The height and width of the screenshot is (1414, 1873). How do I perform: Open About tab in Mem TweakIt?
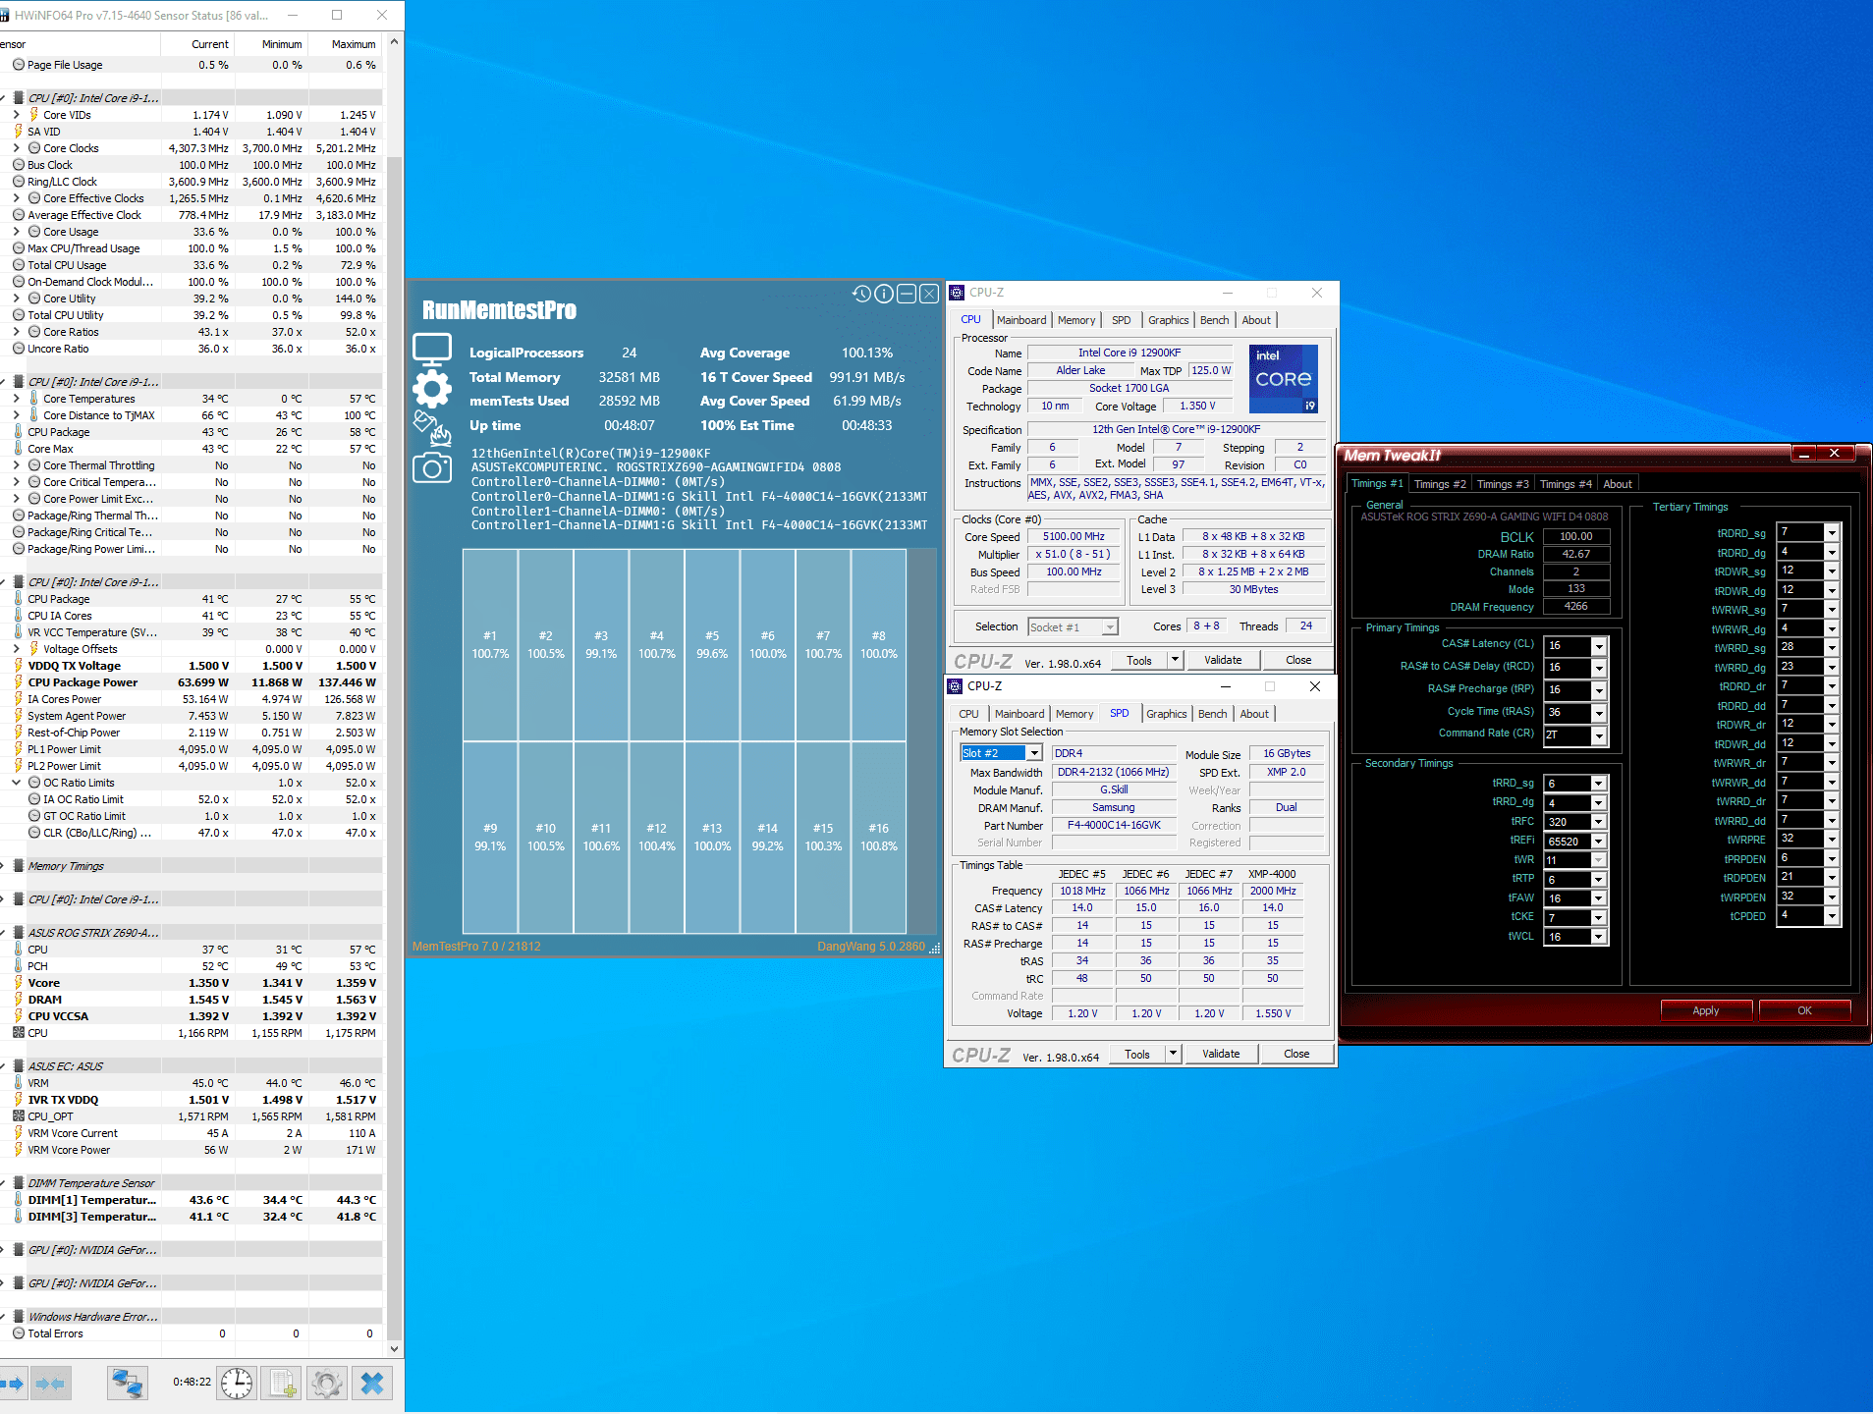point(1618,484)
